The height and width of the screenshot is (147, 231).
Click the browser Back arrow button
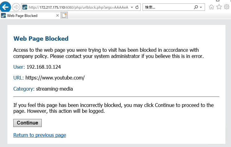[5, 7]
